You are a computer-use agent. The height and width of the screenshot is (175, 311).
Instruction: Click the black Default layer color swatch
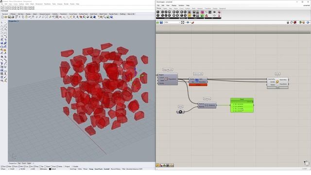pyautogui.click(x=50, y=169)
